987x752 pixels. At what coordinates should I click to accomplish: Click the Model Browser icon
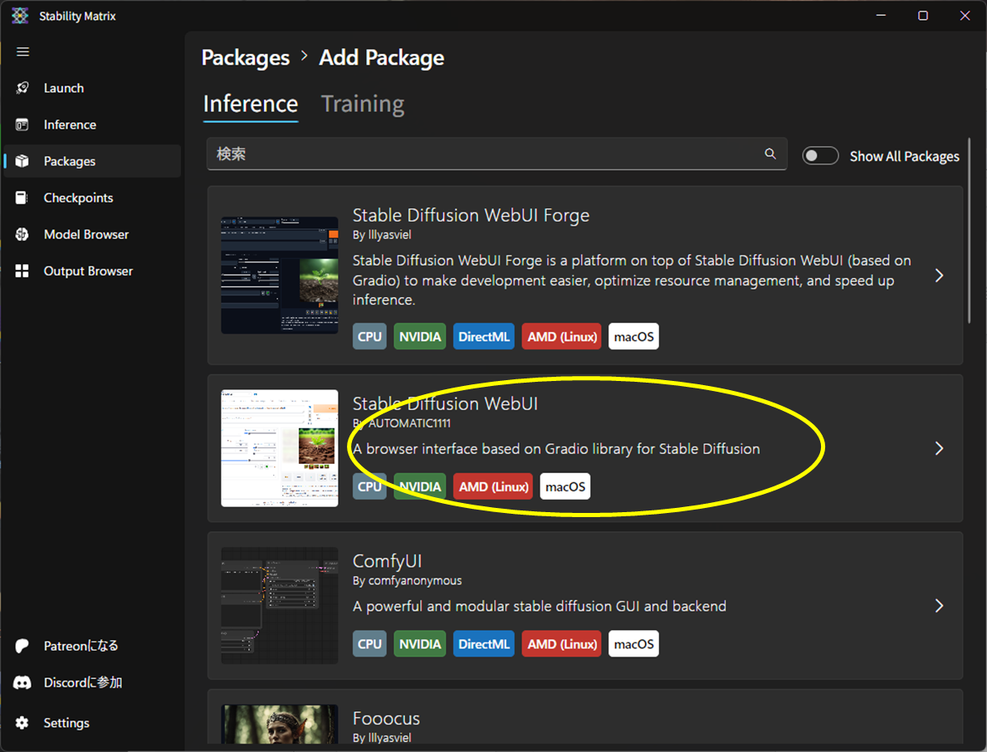22,234
